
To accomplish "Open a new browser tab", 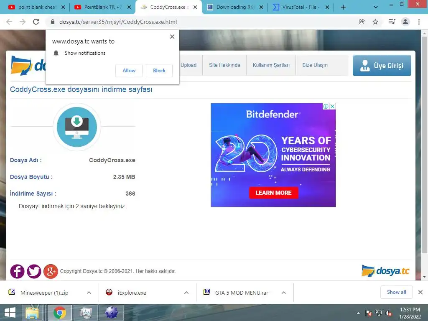I will click(x=343, y=8).
